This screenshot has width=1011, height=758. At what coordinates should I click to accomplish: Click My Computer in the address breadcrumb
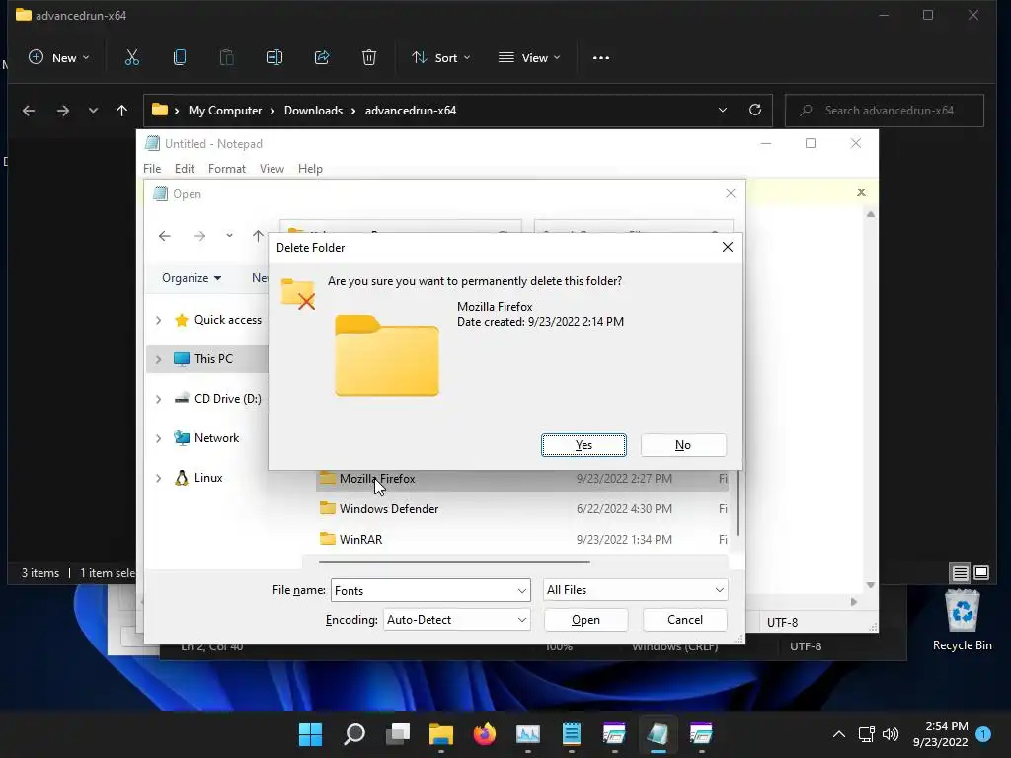[225, 111]
